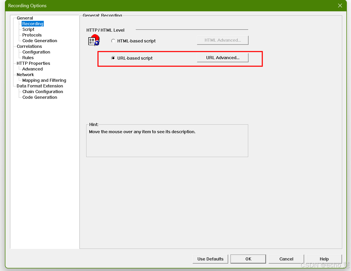Select Code Generation under General
This screenshot has width=351, height=271.
click(x=40, y=41)
